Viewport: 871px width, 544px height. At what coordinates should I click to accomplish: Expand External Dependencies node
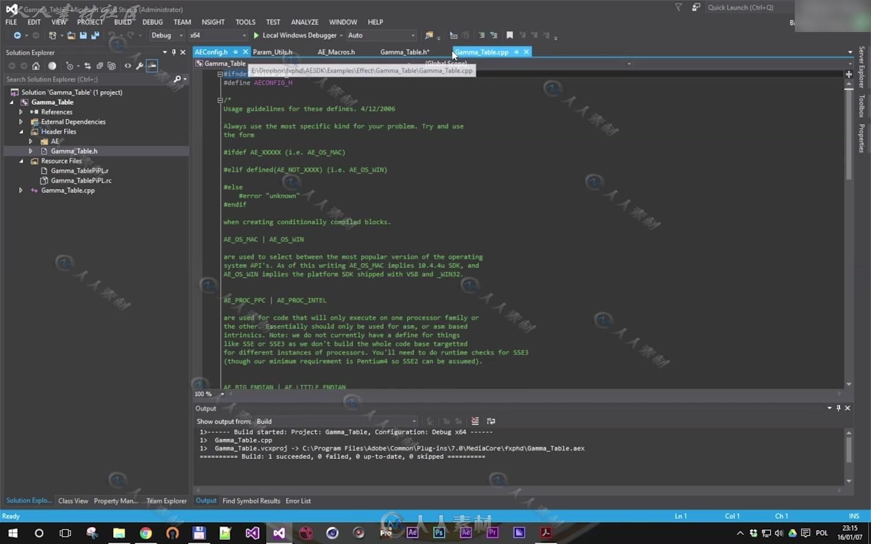tap(21, 121)
